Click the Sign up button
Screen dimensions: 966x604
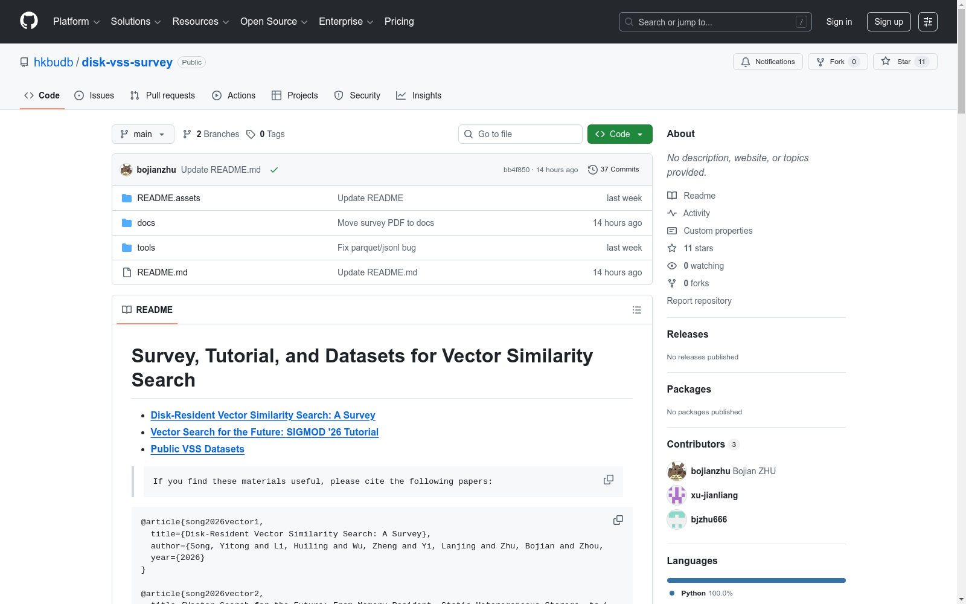click(x=889, y=22)
